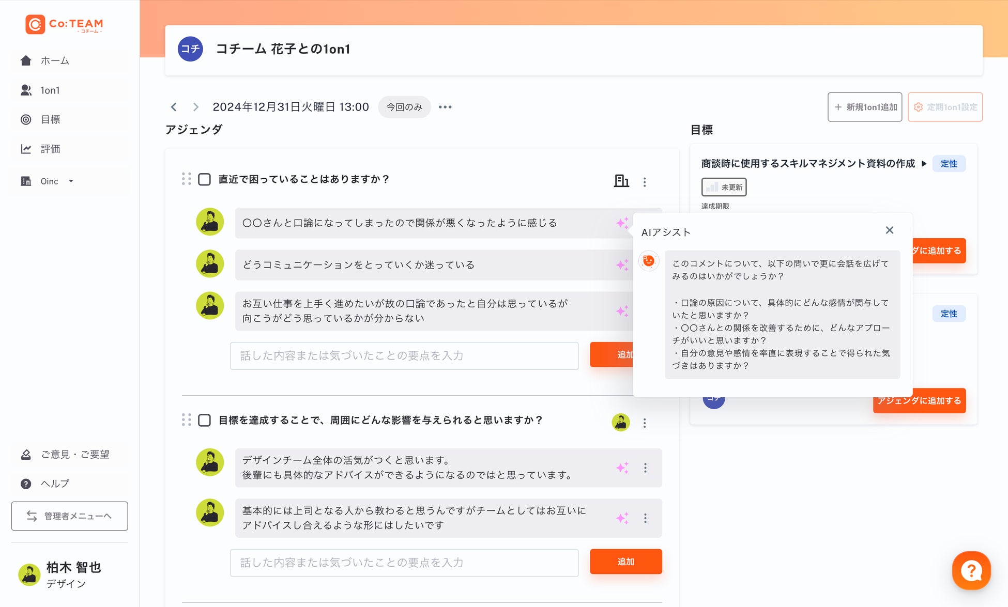Screen dimensions: 1008x607
Task: Check the 目標を達成することで agenda checkbox
Action: (205, 420)
